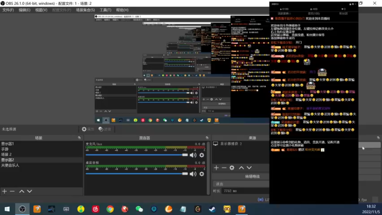Switch to 活跃度榜 tab in danmaku window
This screenshot has height=215, width=382.
(284, 14)
